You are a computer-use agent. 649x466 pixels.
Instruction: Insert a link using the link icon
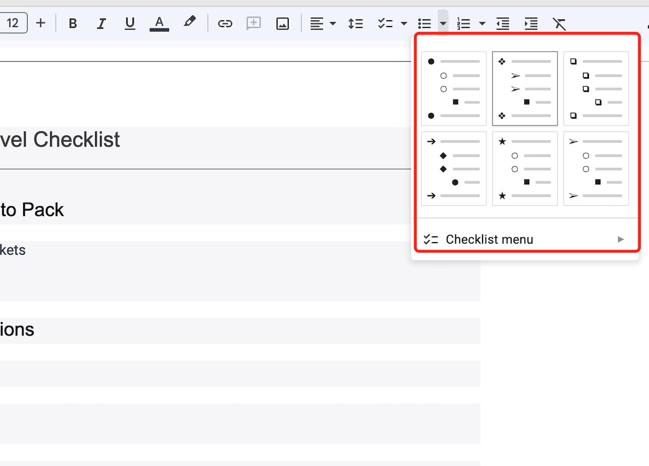(x=225, y=23)
